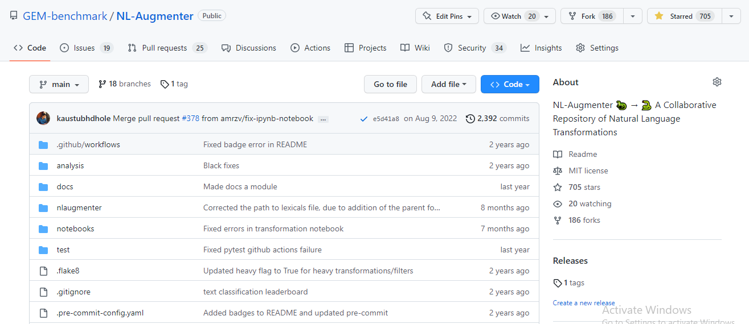Open commit 'Fixed badge error in README'

click(255, 144)
